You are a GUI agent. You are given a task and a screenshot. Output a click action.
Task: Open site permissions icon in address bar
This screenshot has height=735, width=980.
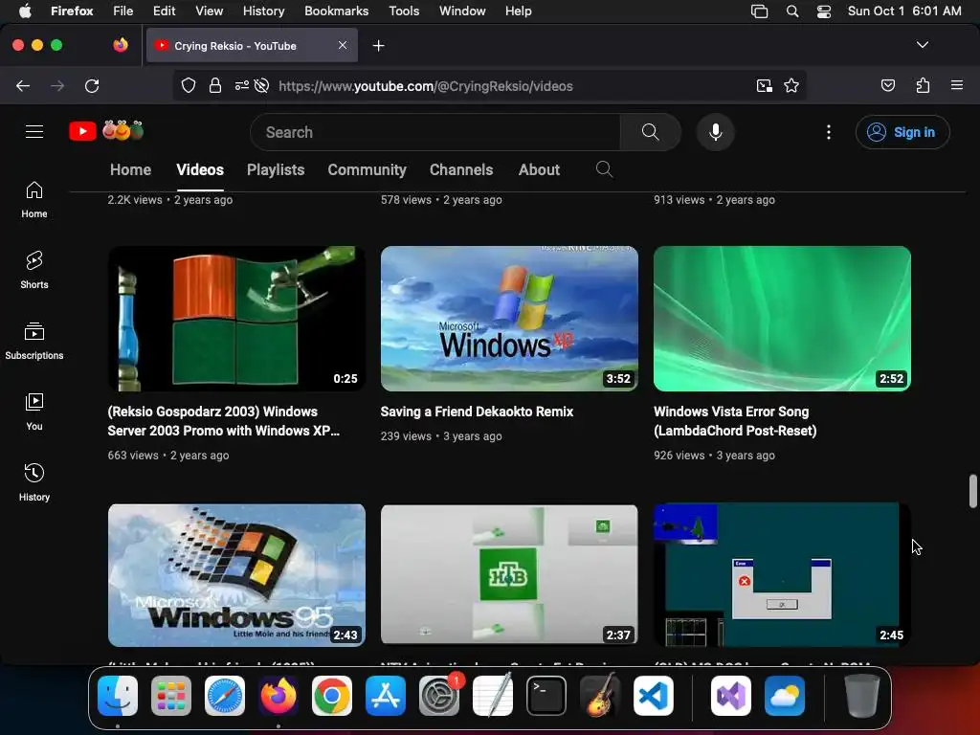coord(242,85)
